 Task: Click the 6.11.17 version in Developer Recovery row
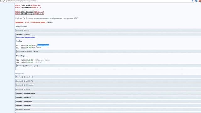click(x=30, y=60)
